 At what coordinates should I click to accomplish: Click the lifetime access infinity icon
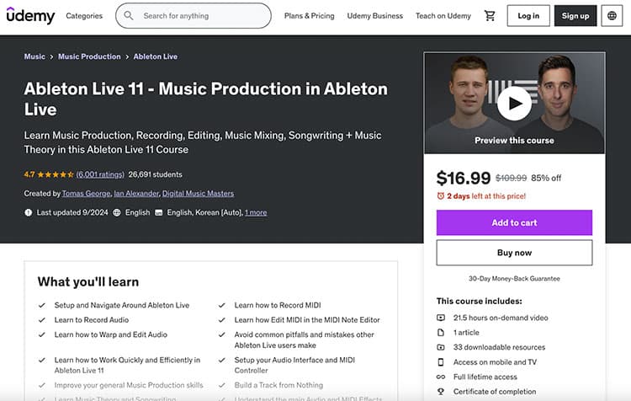[x=441, y=377]
